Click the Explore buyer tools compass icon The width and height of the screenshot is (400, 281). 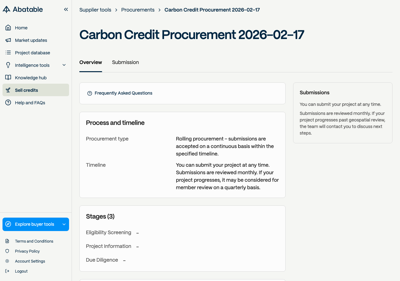click(8, 224)
